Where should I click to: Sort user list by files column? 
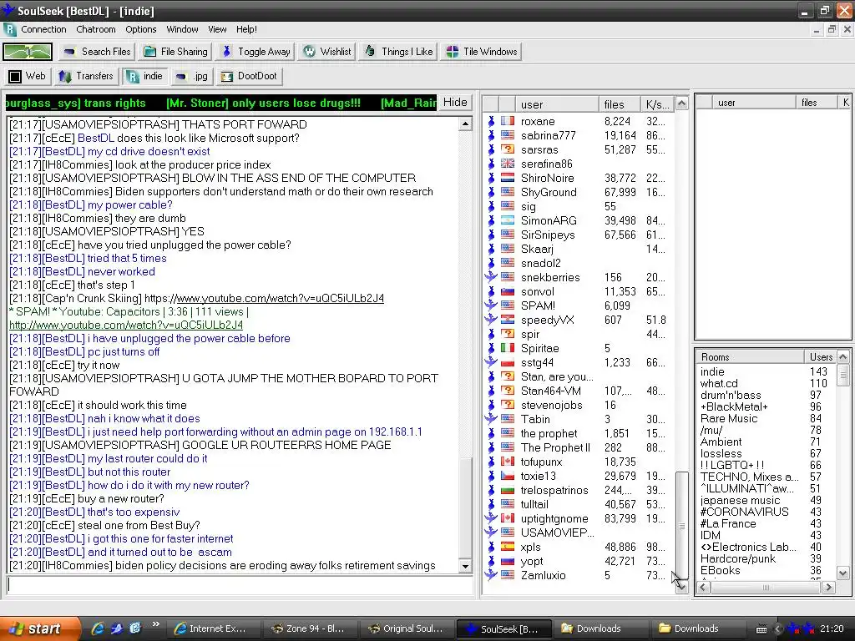[x=619, y=104]
